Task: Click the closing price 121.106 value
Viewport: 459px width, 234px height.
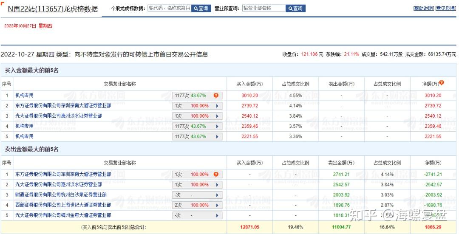Action: 309,54
